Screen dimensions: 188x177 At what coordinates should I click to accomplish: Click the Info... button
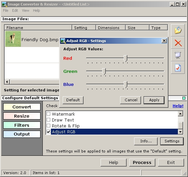pyautogui.click(x=146, y=141)
